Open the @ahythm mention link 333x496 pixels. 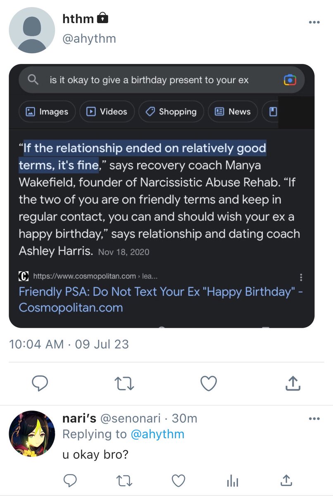(x=158, y=434)
